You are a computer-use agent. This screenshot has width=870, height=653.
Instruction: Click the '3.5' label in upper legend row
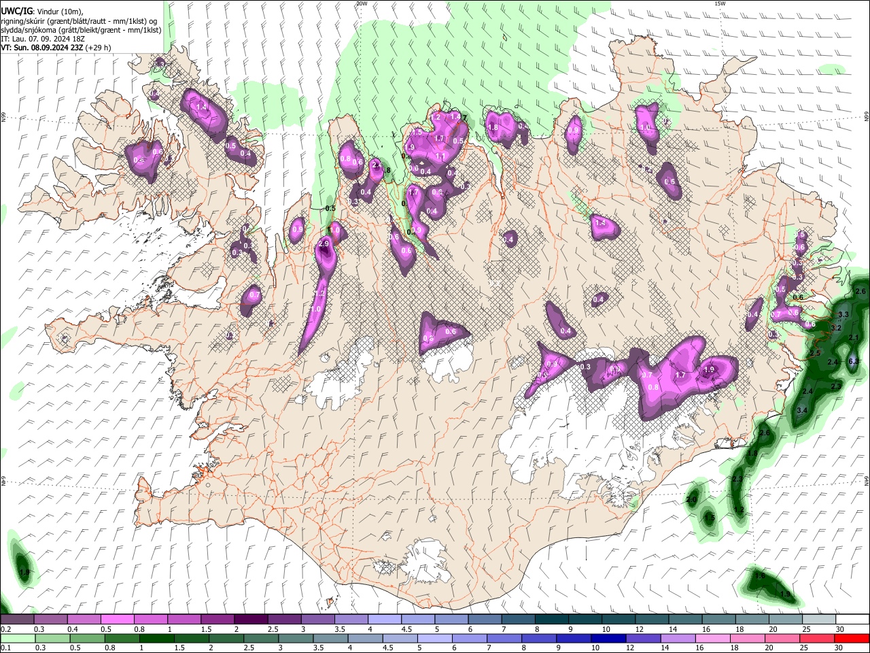click(x=340, y=629)
